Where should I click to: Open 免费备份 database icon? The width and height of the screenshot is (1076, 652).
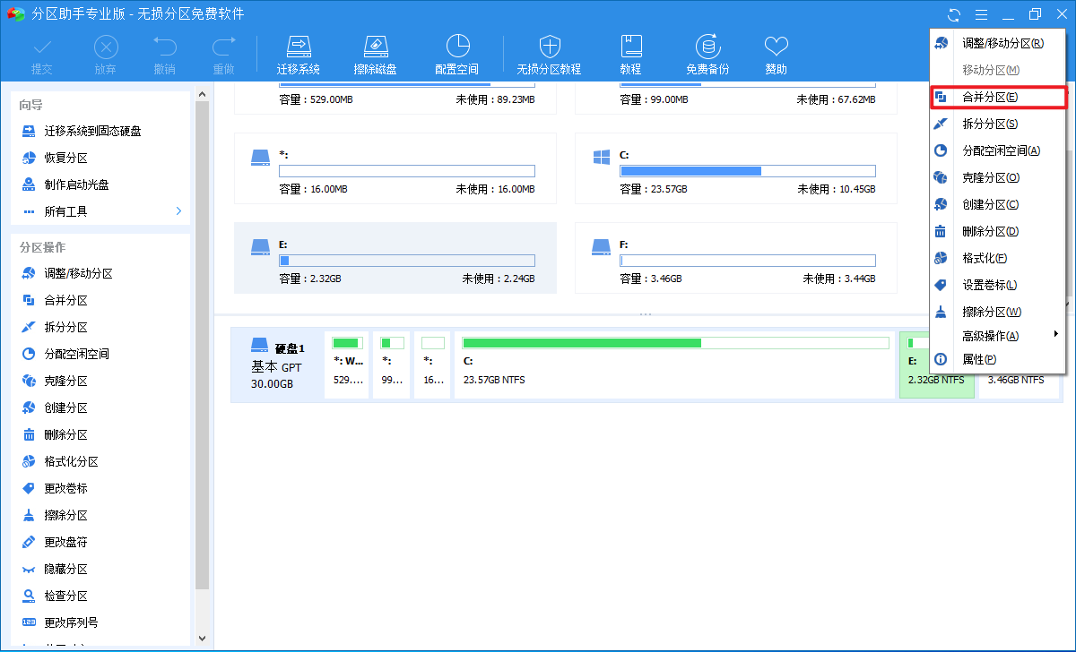tap(707, 55)
